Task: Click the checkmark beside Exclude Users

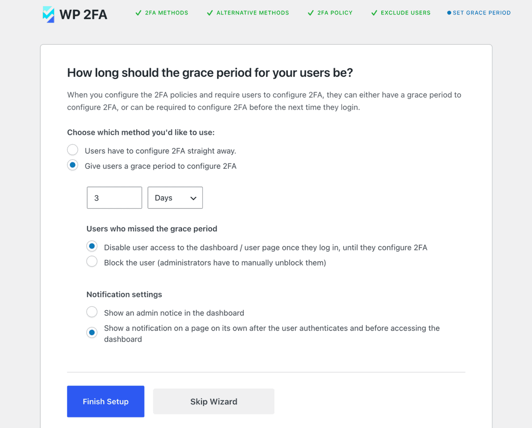Action: tap(374, 13)
